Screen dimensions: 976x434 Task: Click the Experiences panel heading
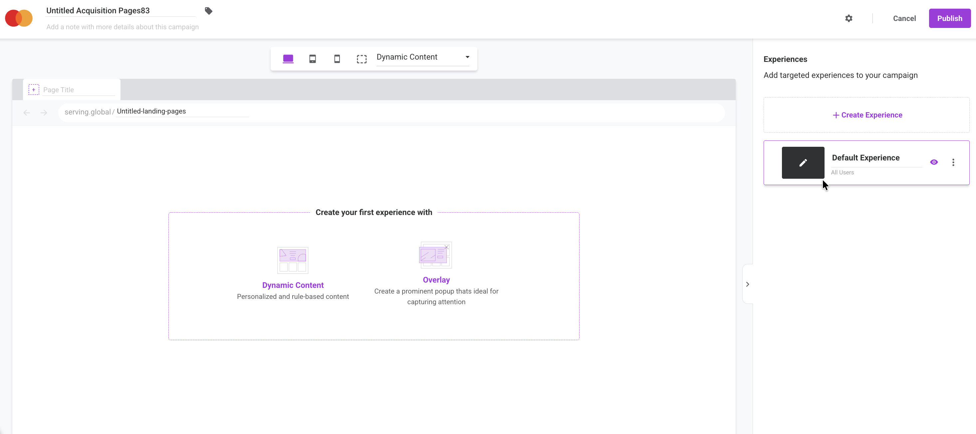pyautogui.click(x=785, y=59)
